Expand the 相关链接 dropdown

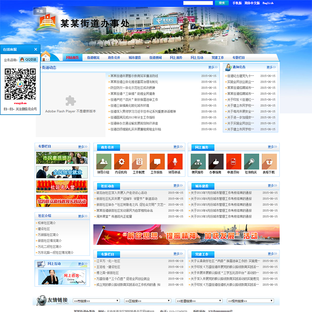(250, 301)
